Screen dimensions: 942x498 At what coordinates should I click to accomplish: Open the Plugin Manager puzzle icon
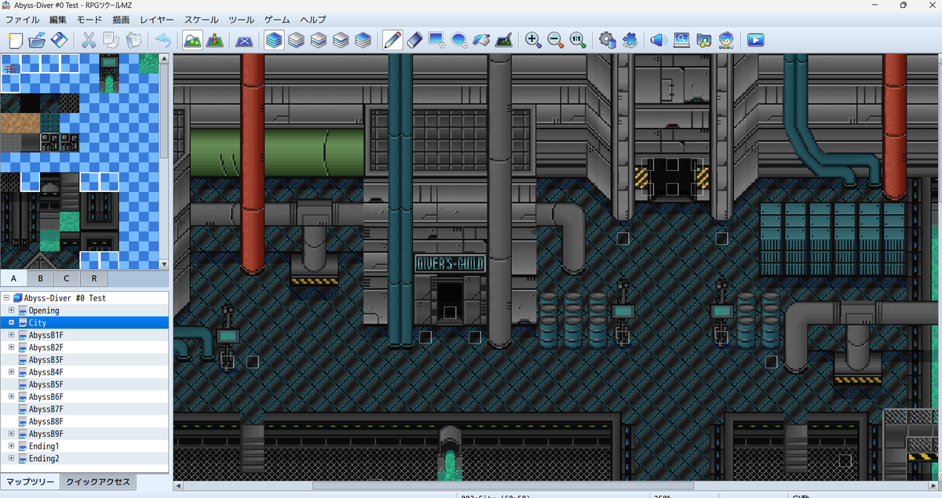630,40
